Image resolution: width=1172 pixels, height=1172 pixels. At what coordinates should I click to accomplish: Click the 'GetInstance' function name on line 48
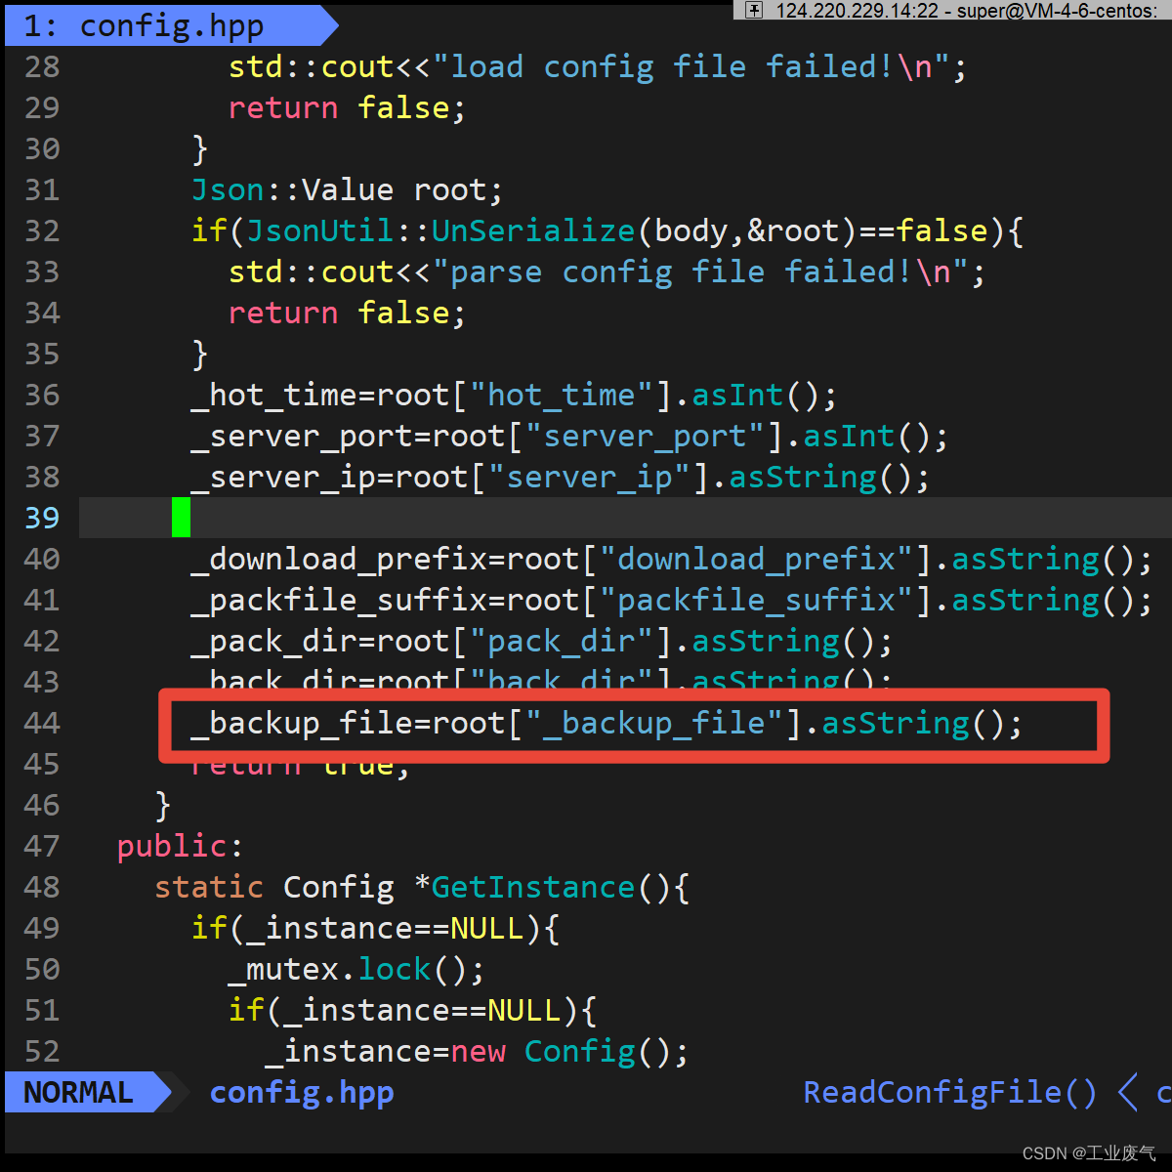pos(533,887)
